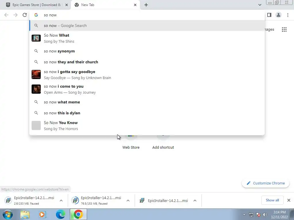Pick 'So Now You Know' by The Horrors

pos(147,125)
